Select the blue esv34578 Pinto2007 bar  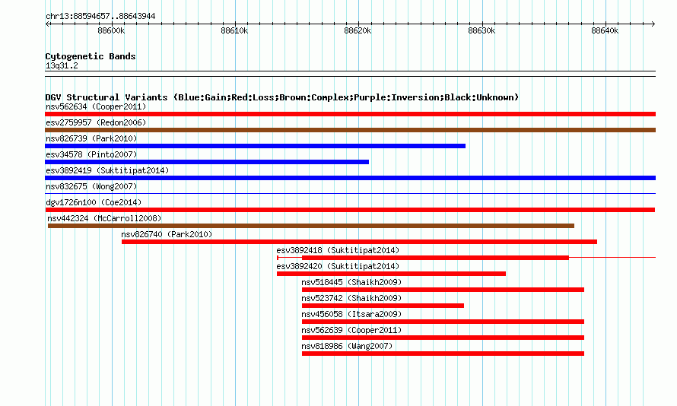(x=207, y=162)
